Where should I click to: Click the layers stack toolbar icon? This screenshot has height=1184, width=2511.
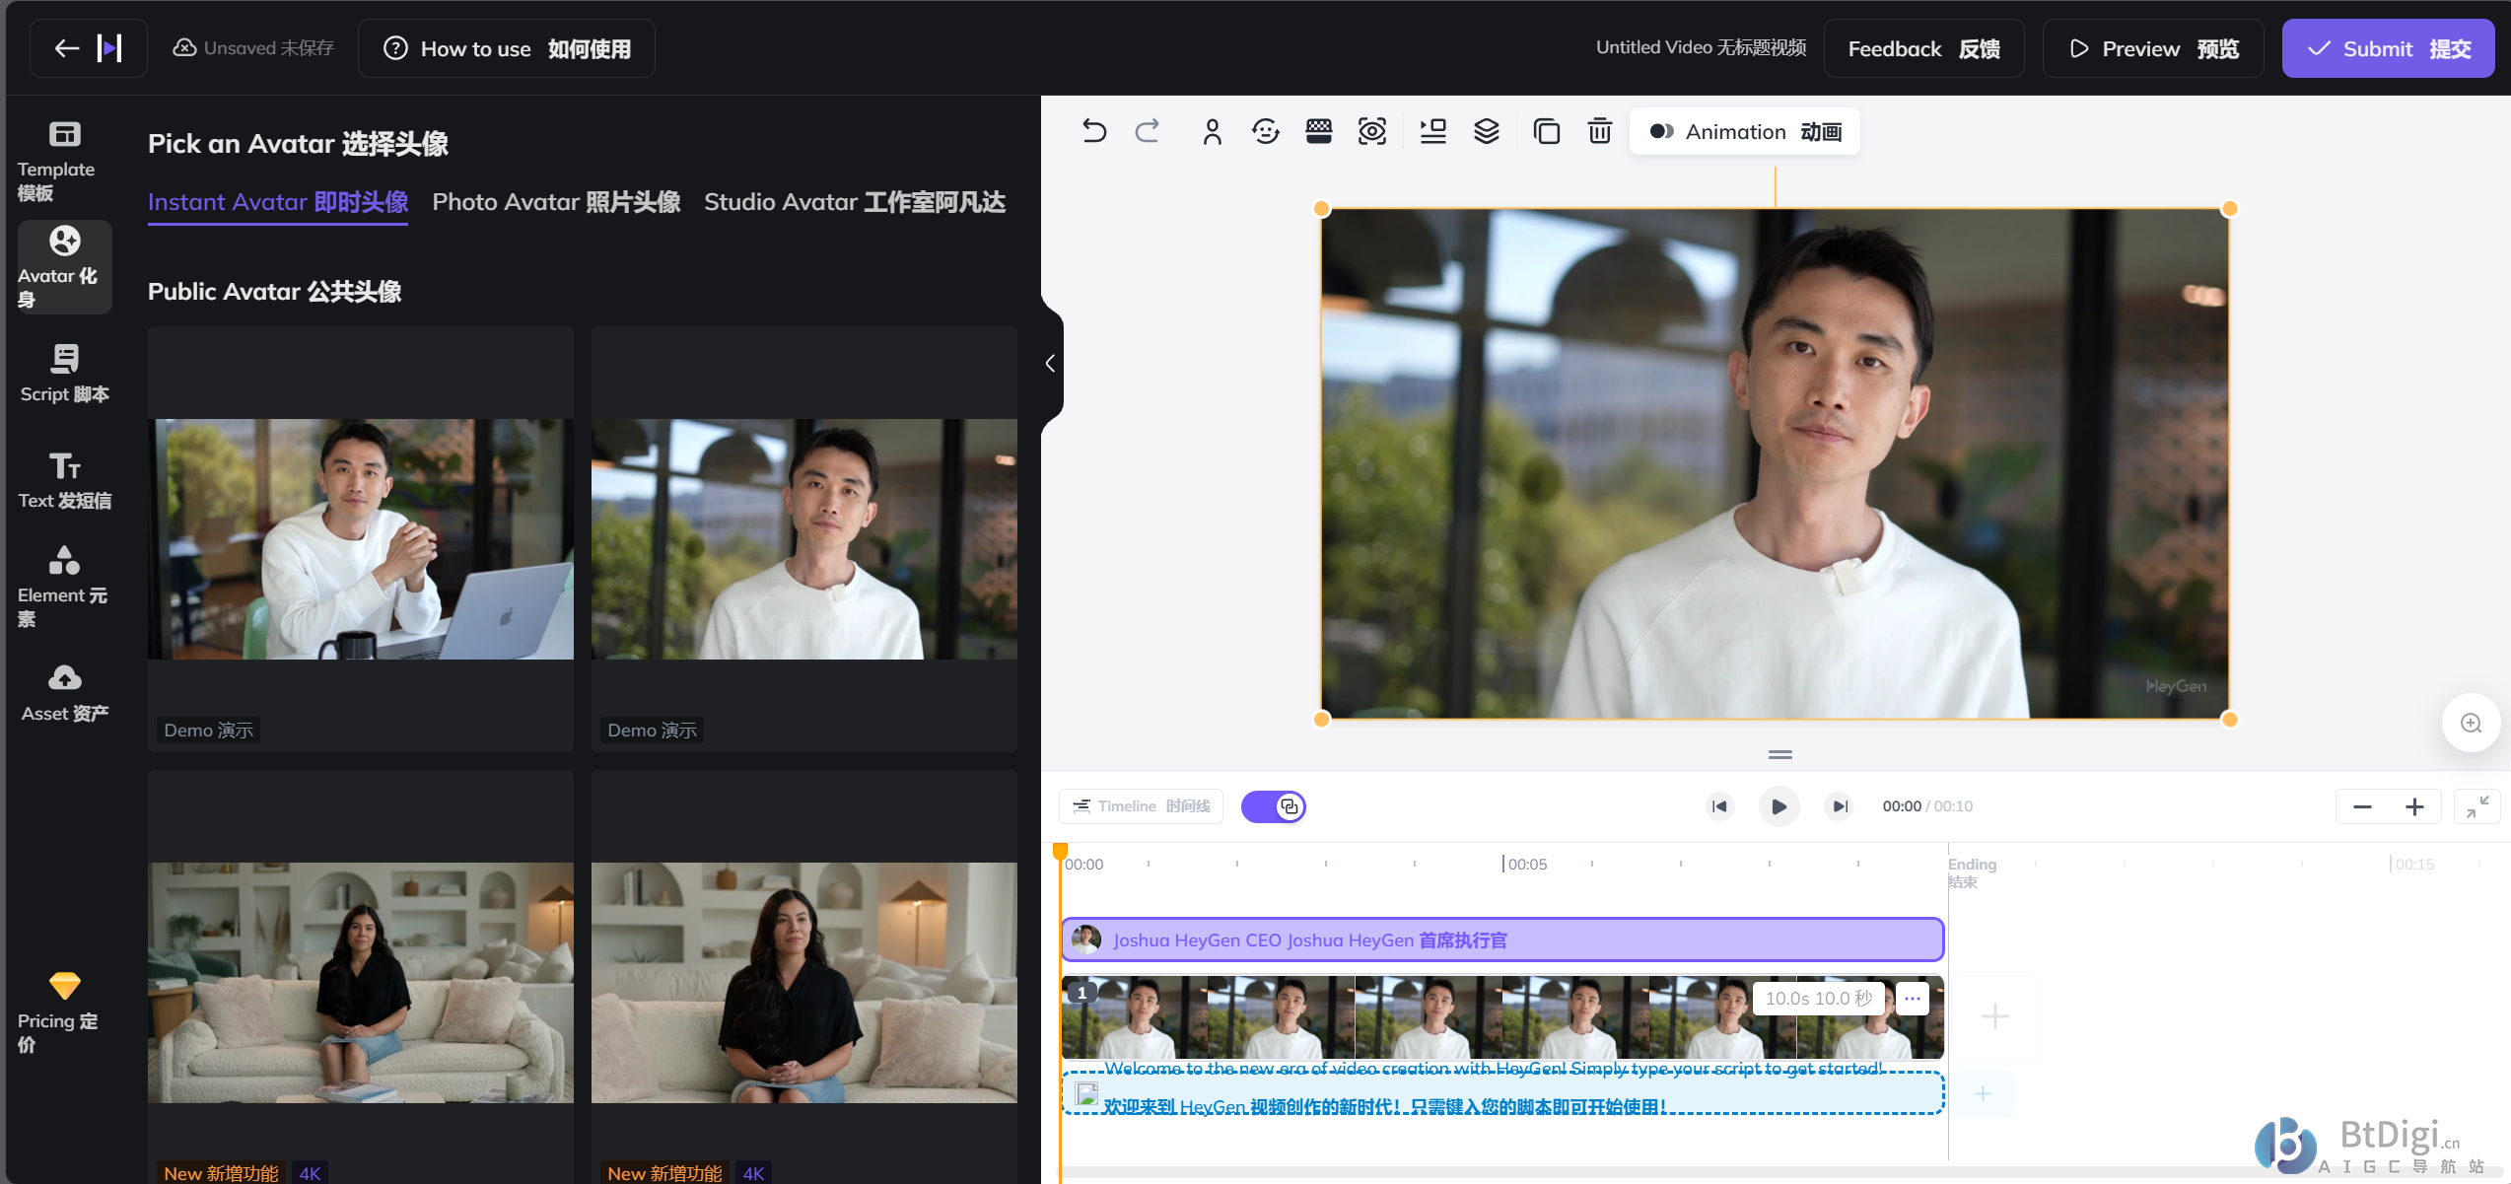1487,131
